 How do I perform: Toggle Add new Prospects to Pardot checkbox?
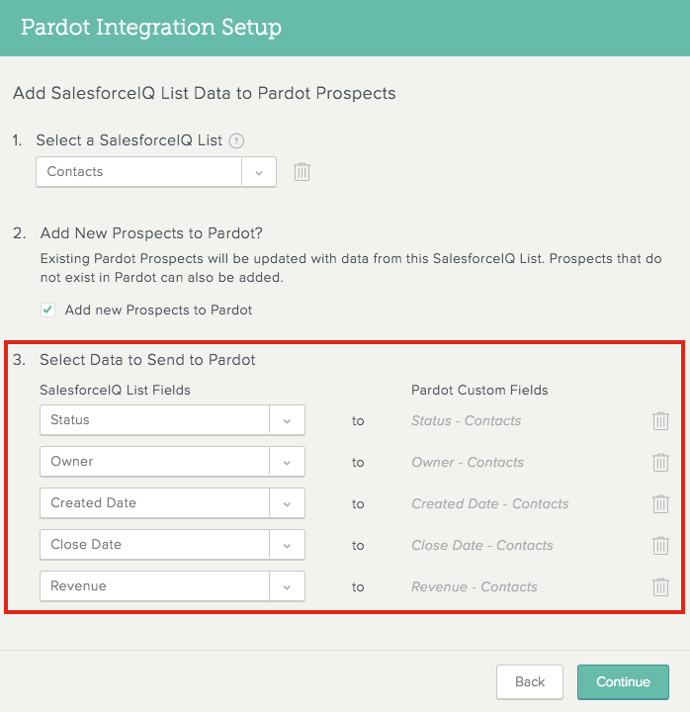47,311
